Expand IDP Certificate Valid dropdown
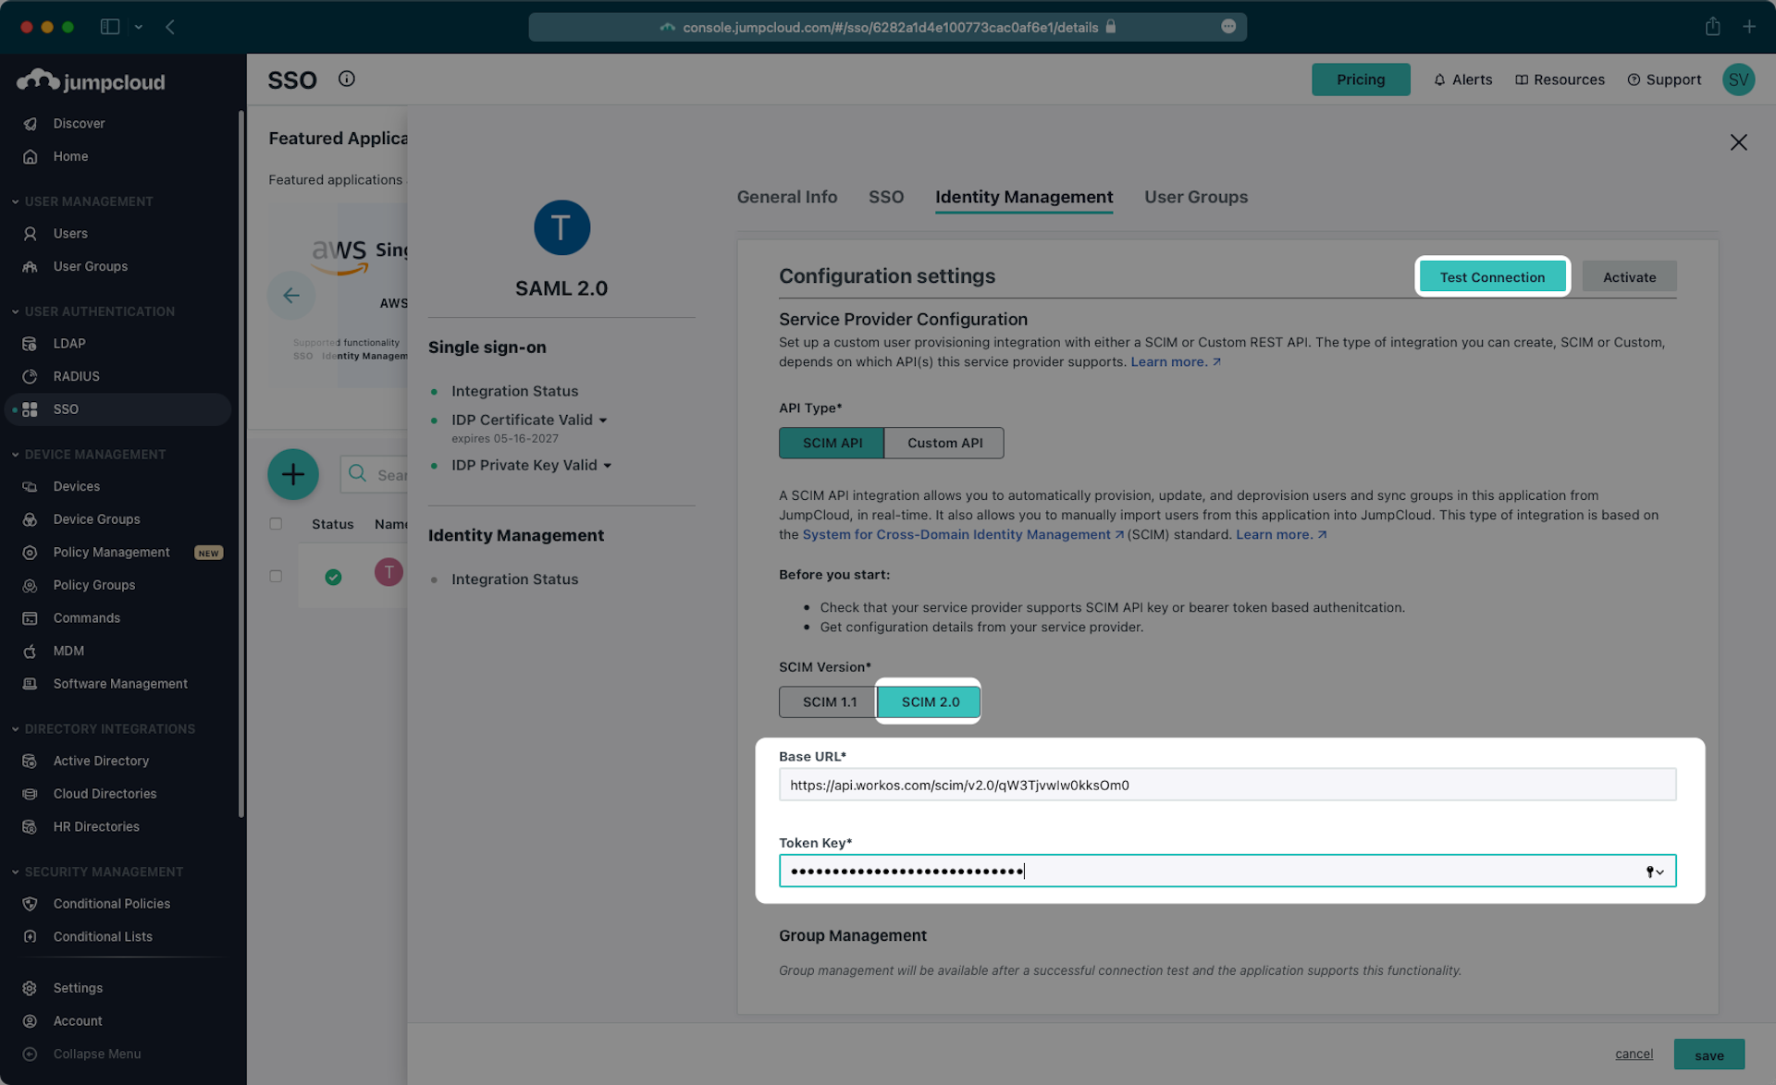The width and height of the screenshot is (1776, 1085). point(603,421)
